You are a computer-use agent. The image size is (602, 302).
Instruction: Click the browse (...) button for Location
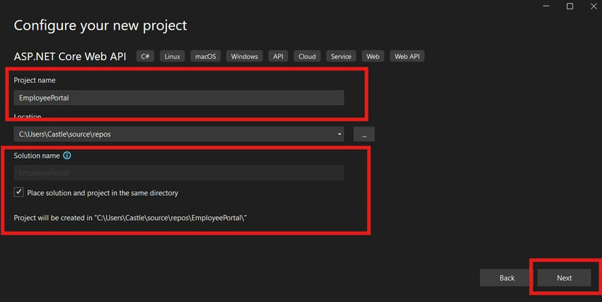pyautogui.click(x=363, y=134)
